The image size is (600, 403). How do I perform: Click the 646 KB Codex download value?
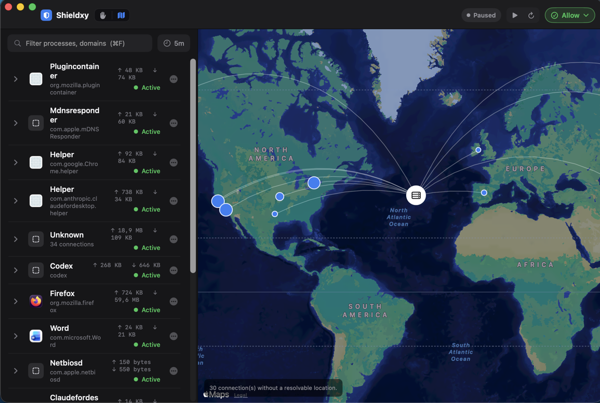(x=146, y=265)
